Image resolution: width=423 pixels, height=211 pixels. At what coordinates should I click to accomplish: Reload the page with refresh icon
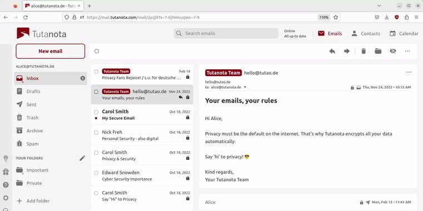pos(26,17)
